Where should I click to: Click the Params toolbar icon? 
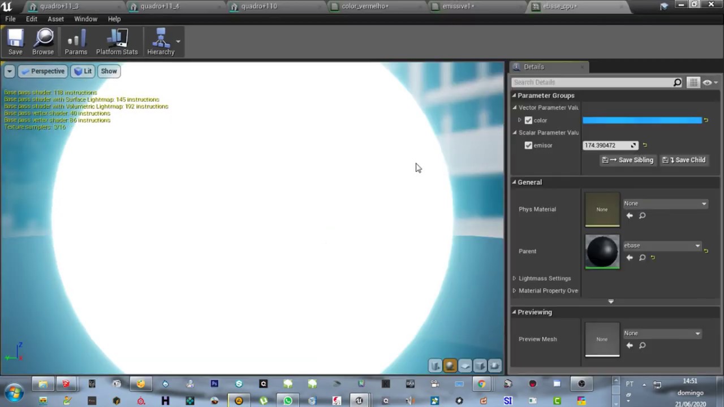click(x=76, y=42)
